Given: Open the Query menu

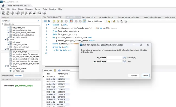Looking at the screenshot, I should pyautogui.click(x=21, y=9).
